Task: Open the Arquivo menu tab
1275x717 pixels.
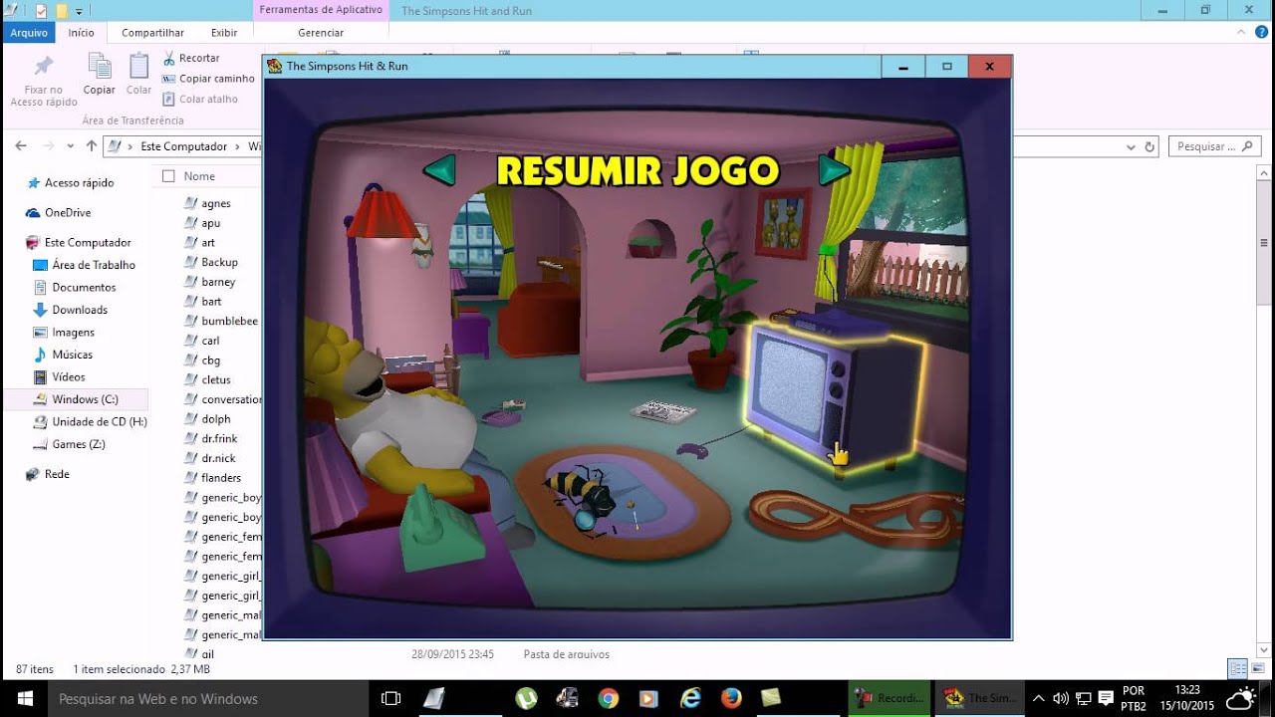Action: tap(30, 33)
